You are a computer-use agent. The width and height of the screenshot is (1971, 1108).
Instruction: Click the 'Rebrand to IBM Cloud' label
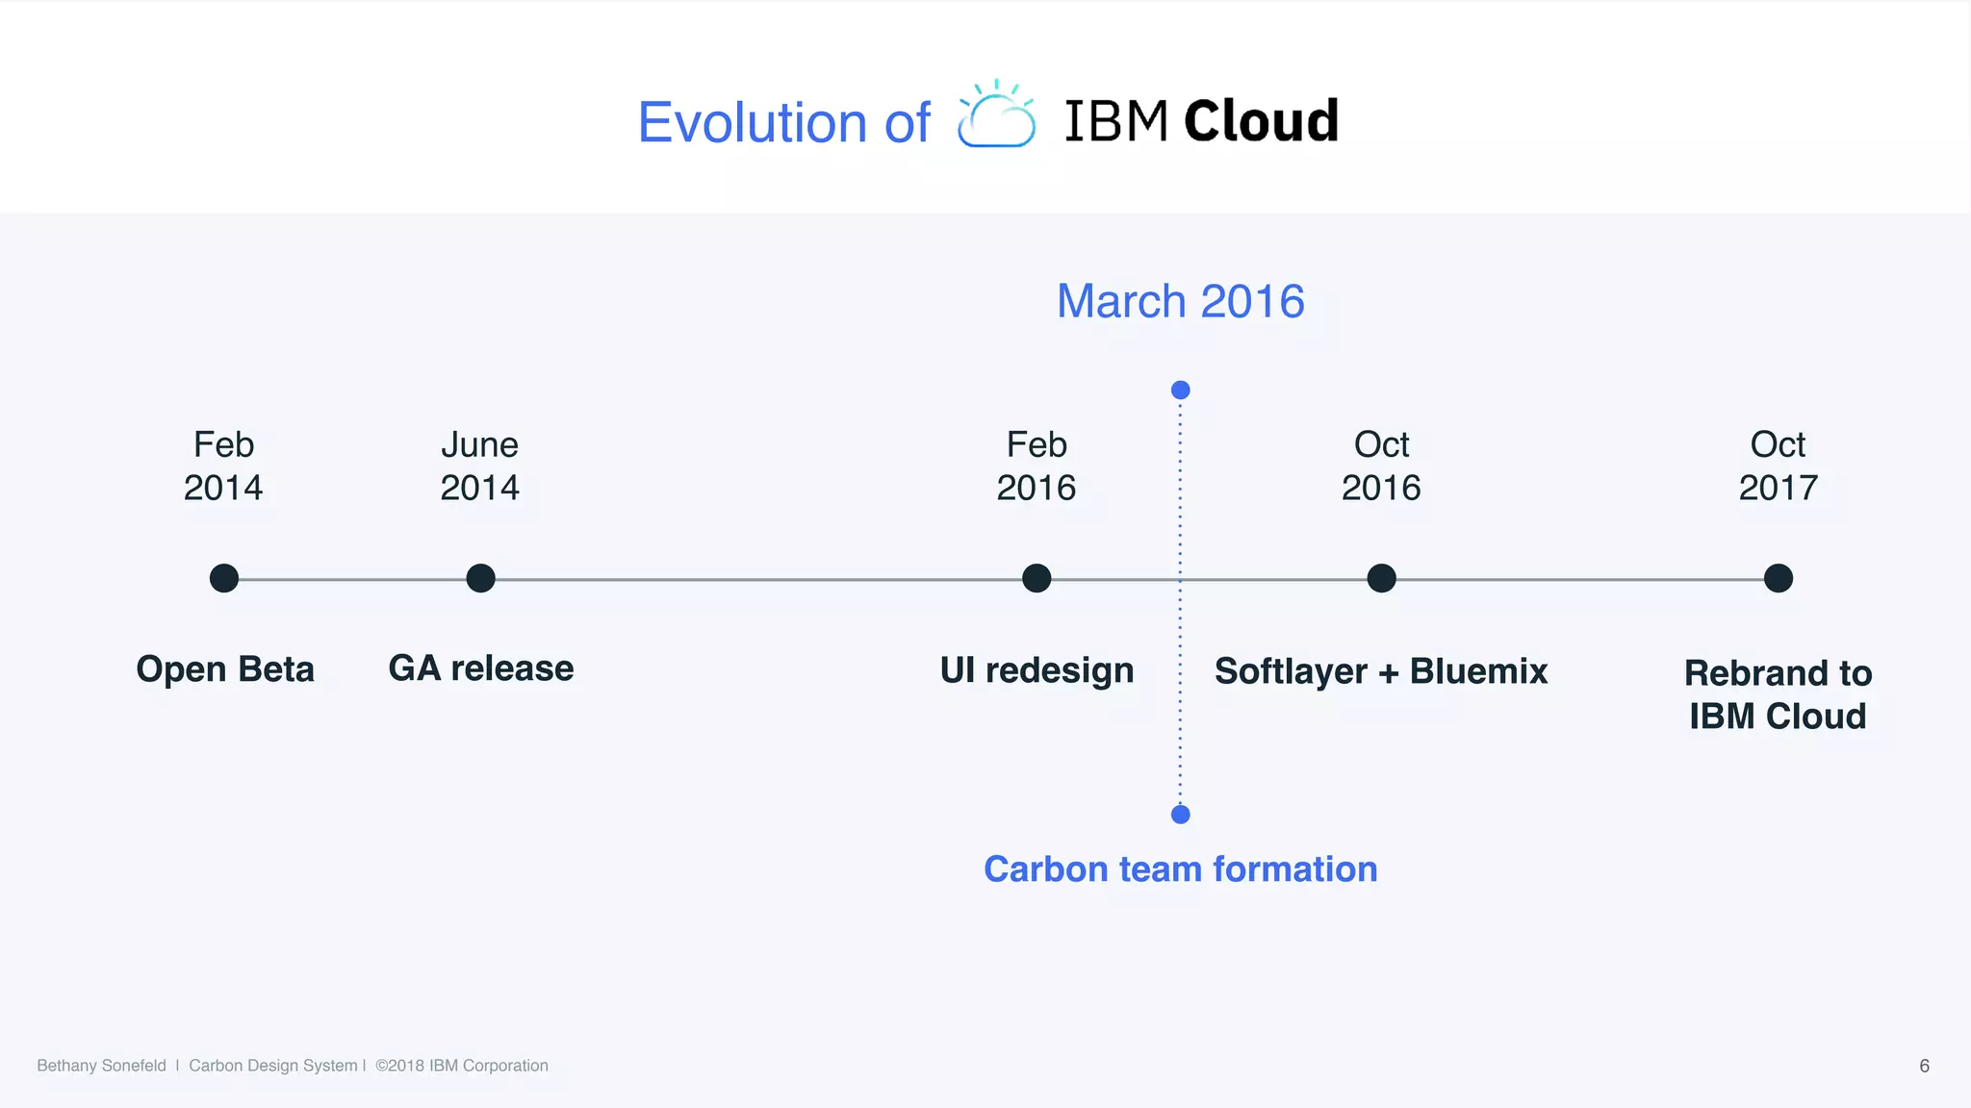1779,694
